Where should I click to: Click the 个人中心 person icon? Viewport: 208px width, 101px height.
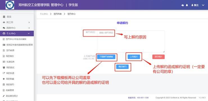coord(4,33)
